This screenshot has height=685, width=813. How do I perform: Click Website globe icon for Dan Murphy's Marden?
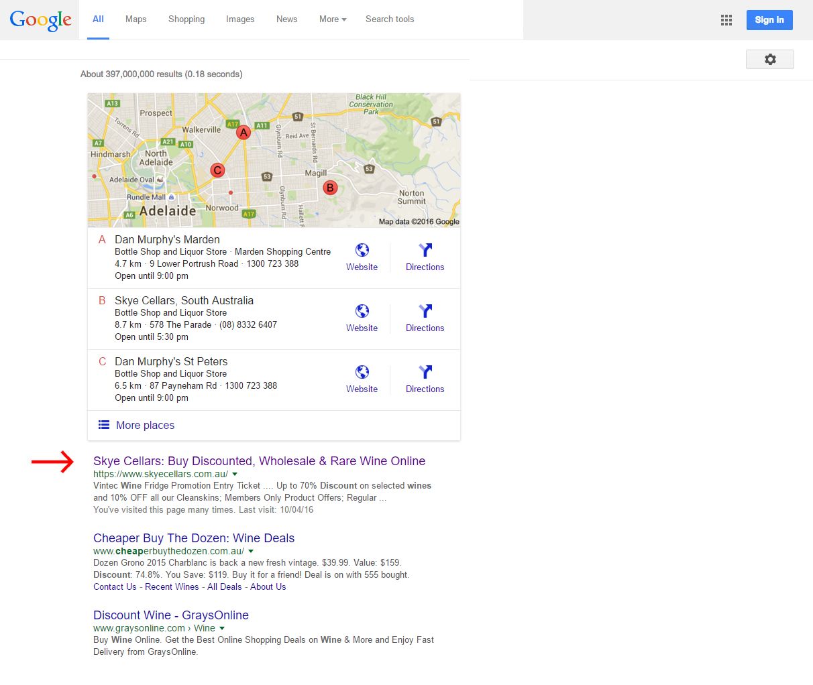pos(362,251)
